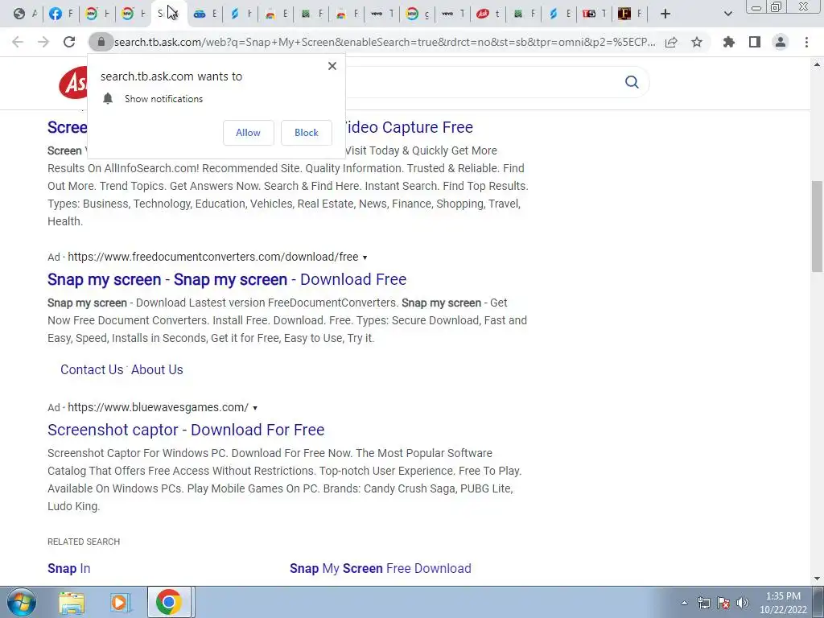Screen dimensions: 824x618
Task: Allow notifications from search.tb.ask.com
Action: 248,133
